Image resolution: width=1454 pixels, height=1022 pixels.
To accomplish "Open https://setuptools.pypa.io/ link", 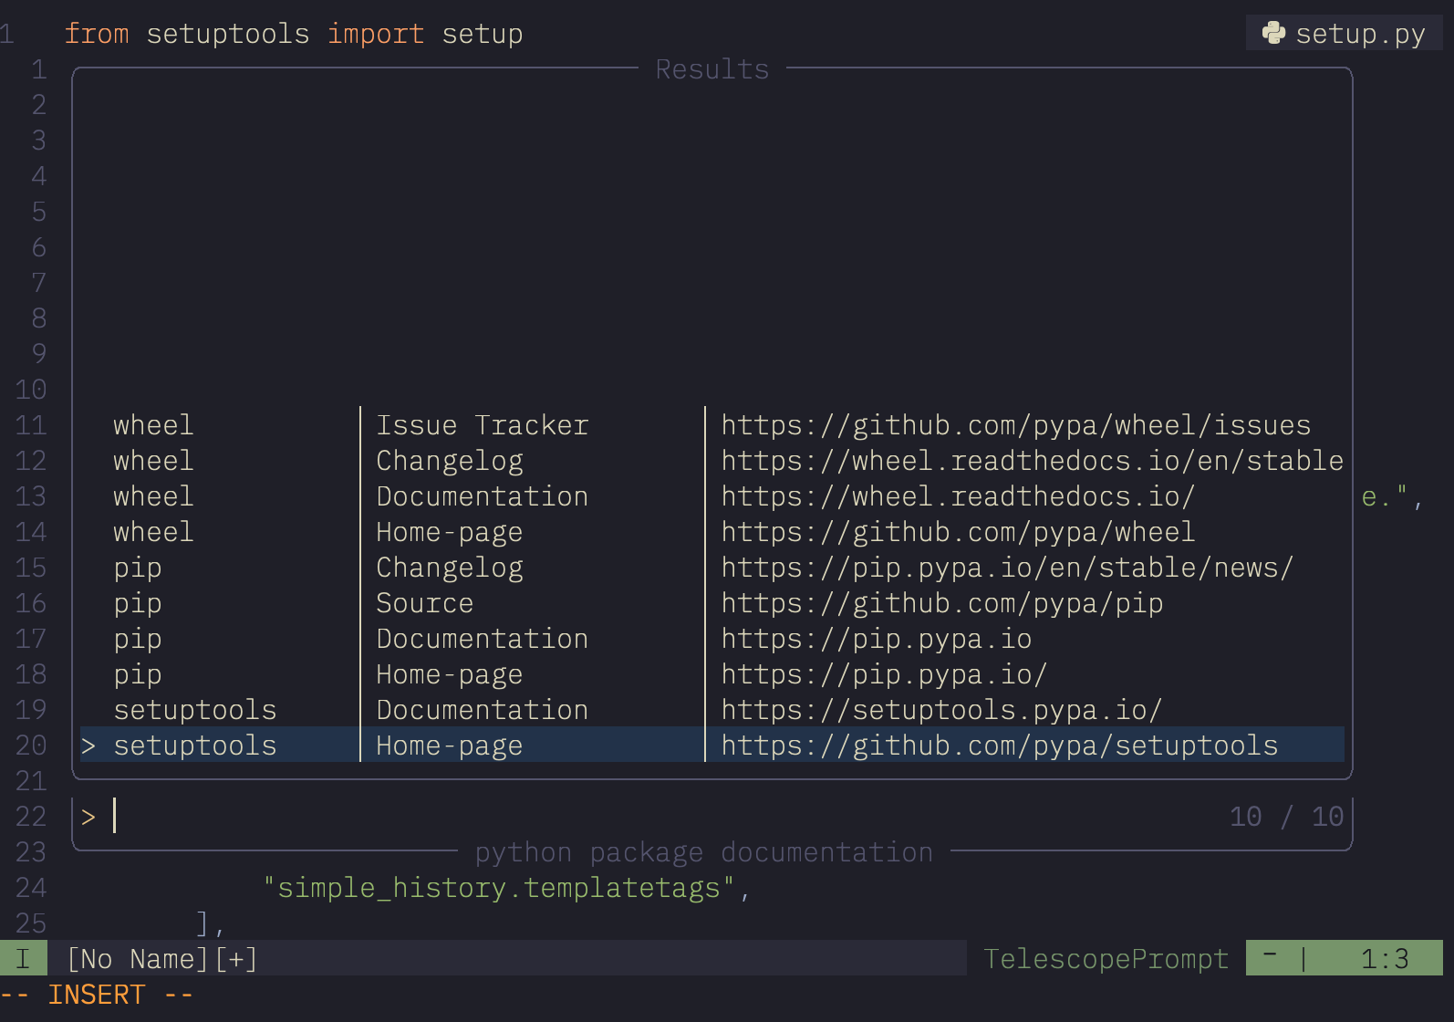I will coord(941,710).
